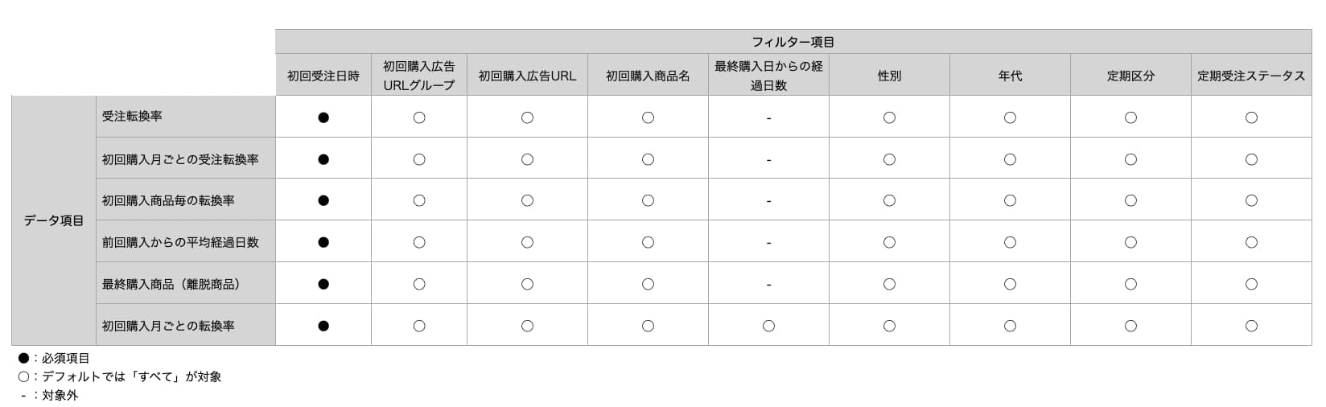Click the 年代 circle in 初回購入商品毎の転換率 row
The height and width of the screenshot is (407, 1326).
(x=1010, y=200)
